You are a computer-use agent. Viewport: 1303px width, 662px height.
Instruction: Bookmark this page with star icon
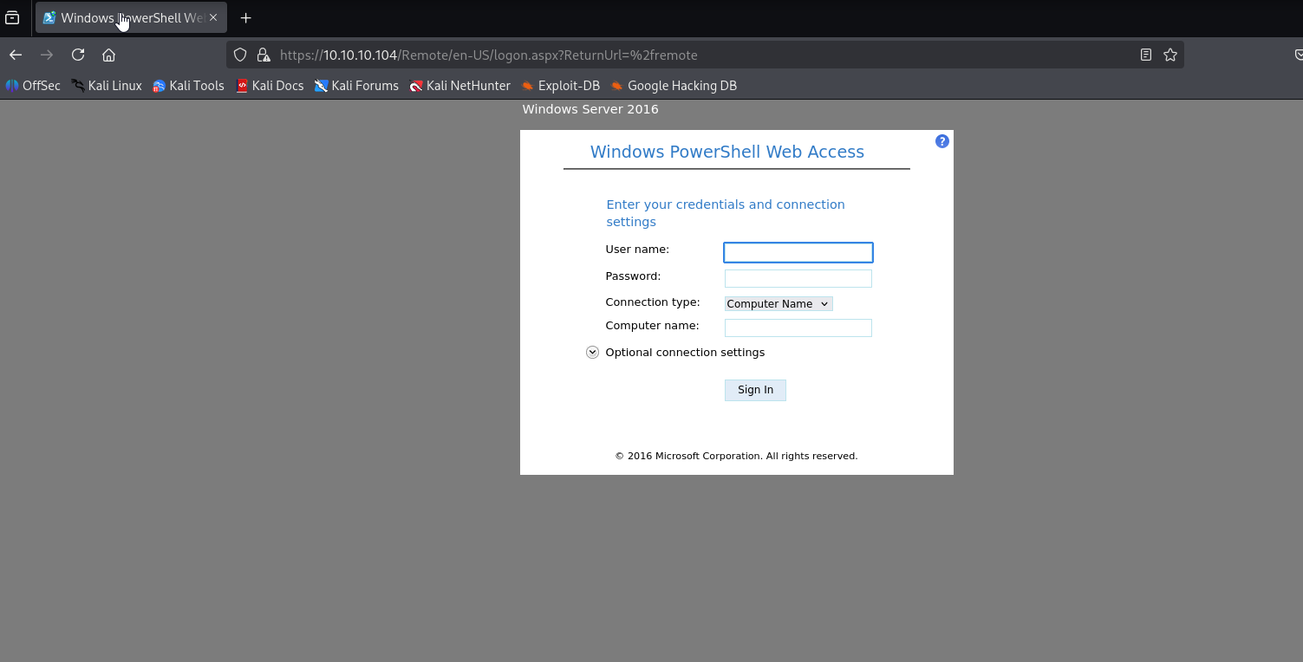(x=1170, y=55)
